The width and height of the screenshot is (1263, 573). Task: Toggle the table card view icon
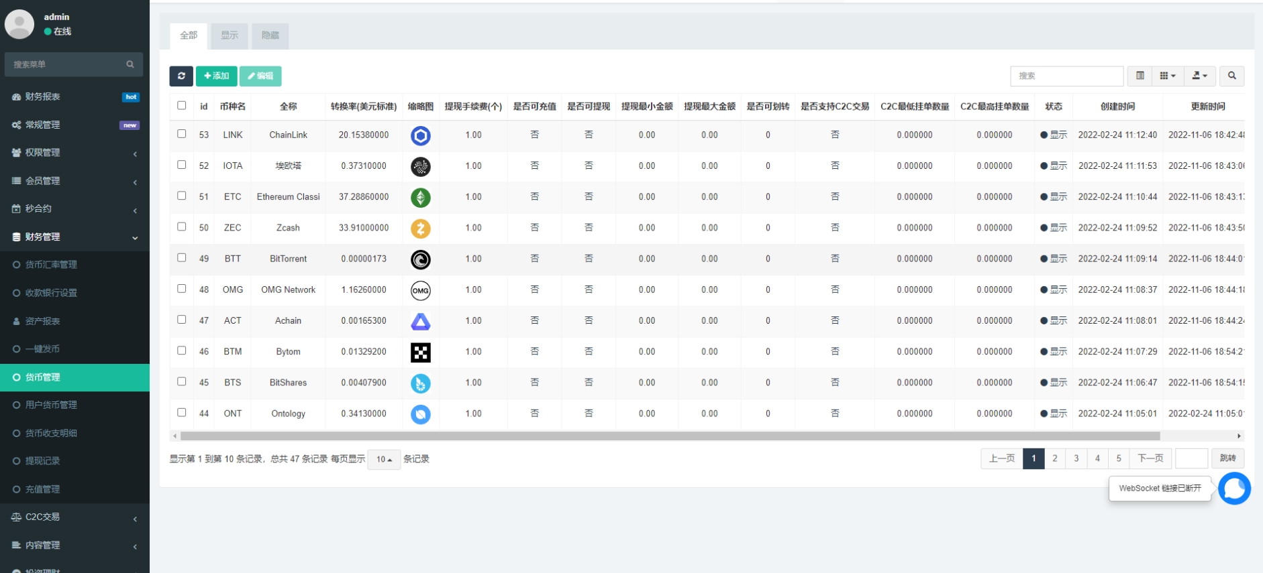[x=1140, y=76]
